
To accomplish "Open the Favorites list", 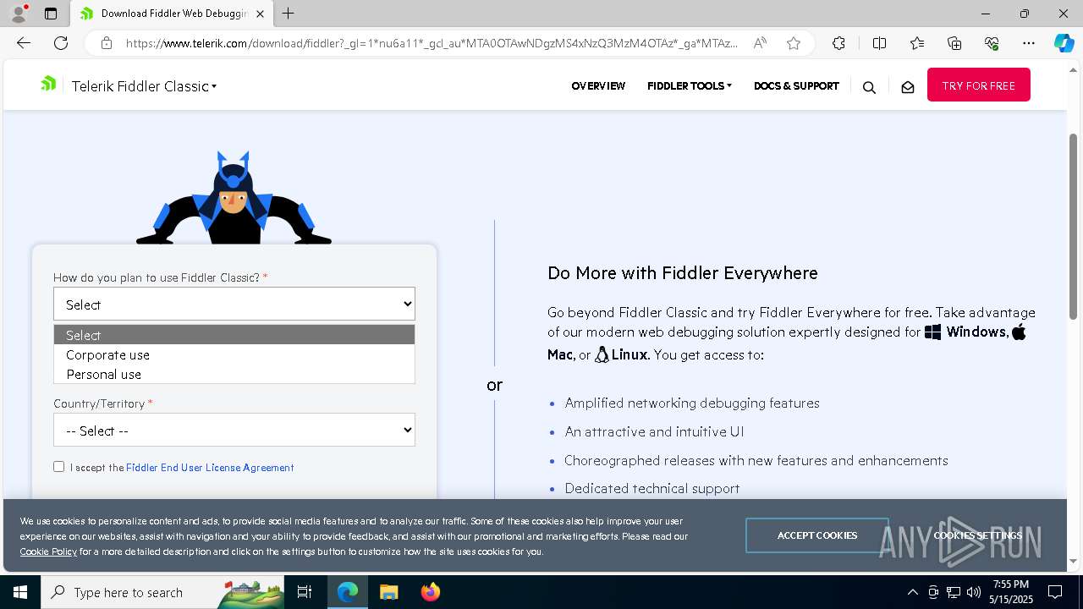I will point(917,43).
